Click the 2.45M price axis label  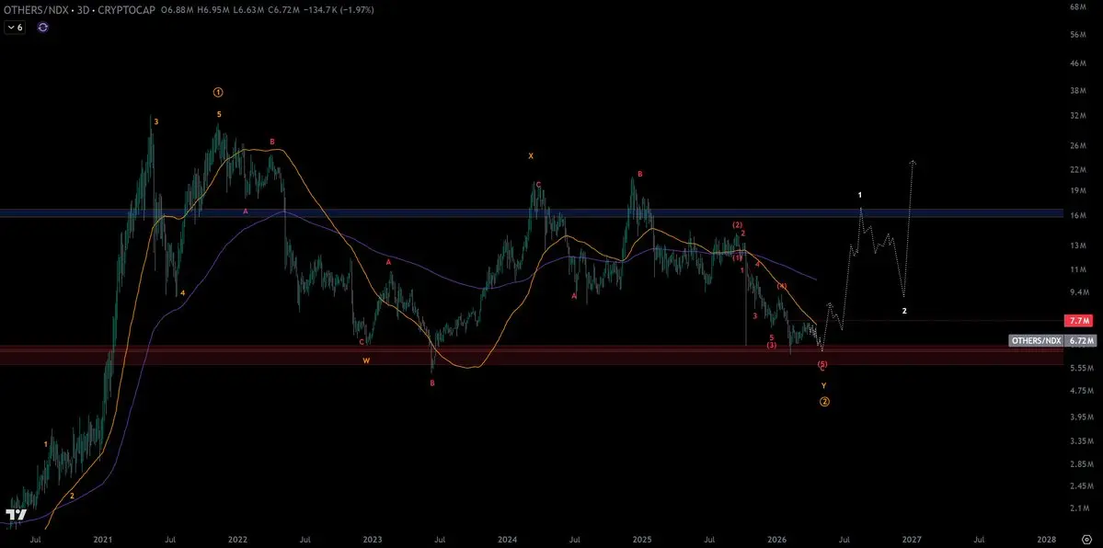(x=1080, y=486)
